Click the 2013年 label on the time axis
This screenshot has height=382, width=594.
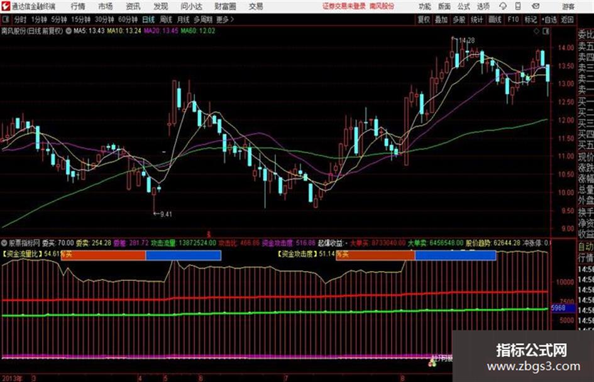click(x=12, y=378)
